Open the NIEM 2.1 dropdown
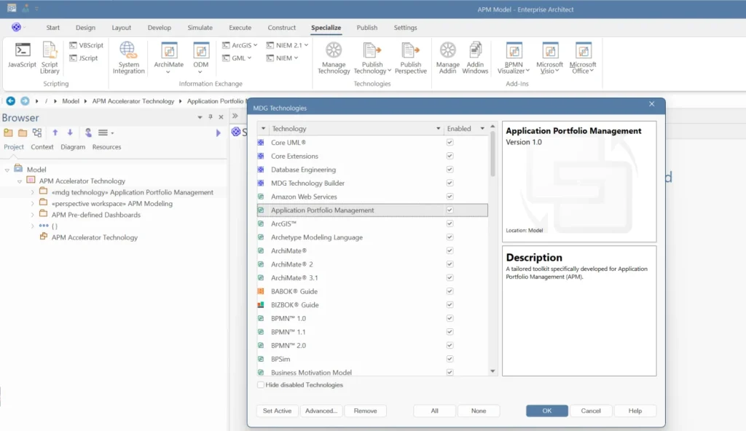The width and height of the screenshot is (746, 431). click(307, 45)
